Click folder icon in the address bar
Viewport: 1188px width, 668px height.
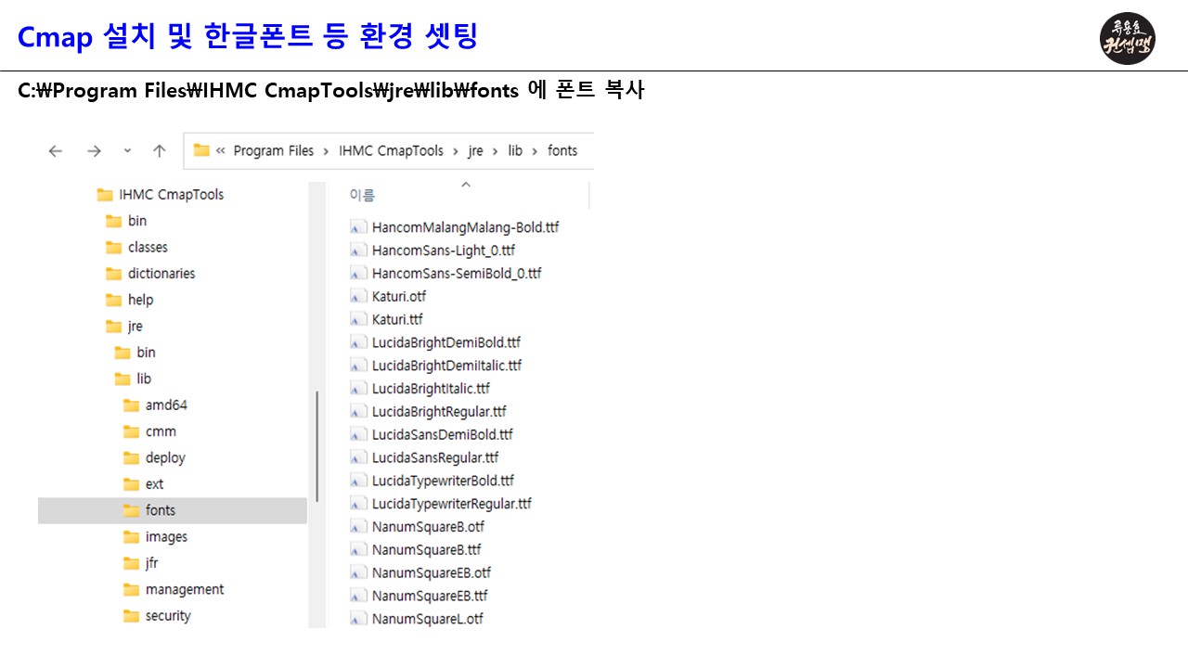tap(201, 150)
